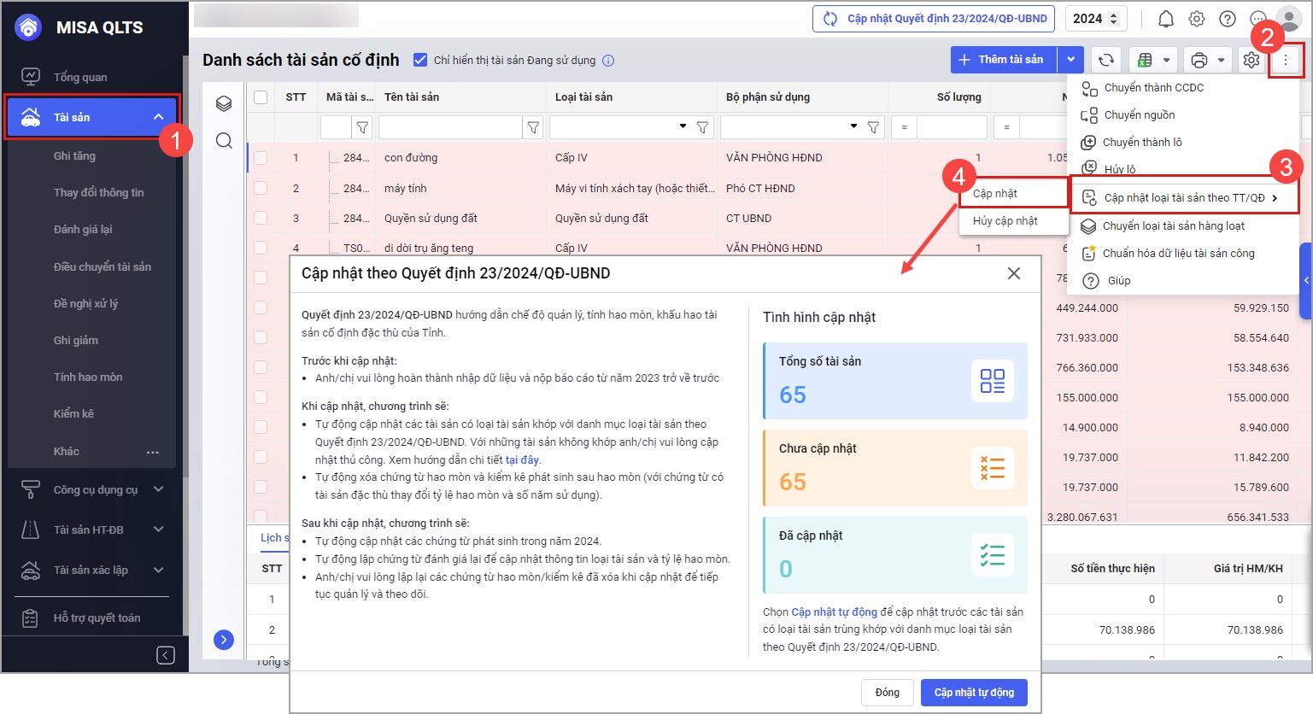Click the search magnifier icon beside table
Screen dimensions: 1313x714
pos(224,141)
